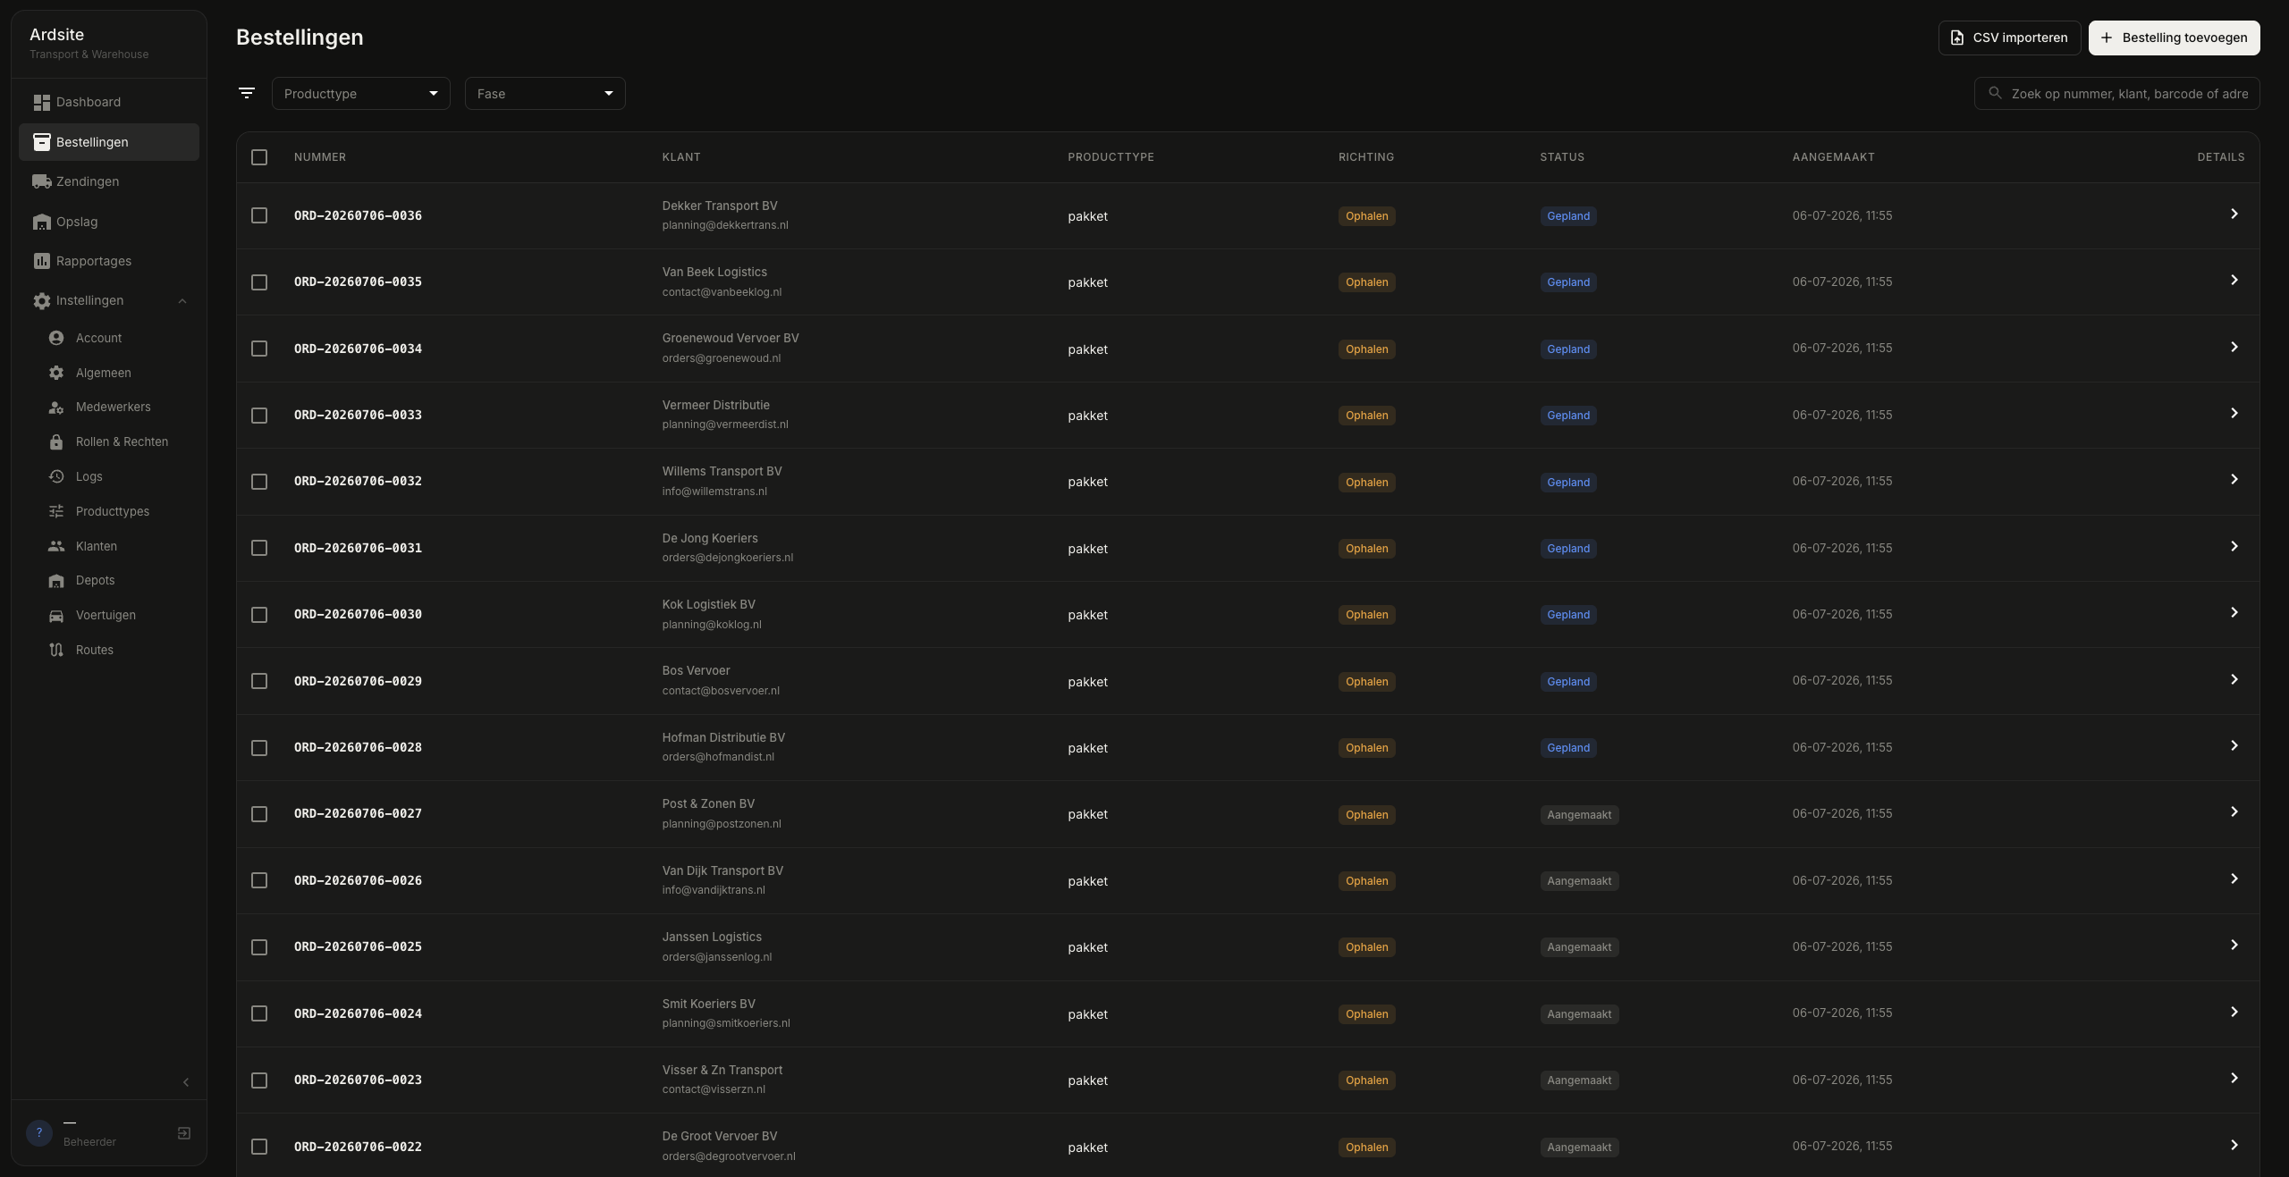This screenshot has height=1177, width=2289.
Task: Sort by the Nummer column header
Action: click(x=320, y=157)
